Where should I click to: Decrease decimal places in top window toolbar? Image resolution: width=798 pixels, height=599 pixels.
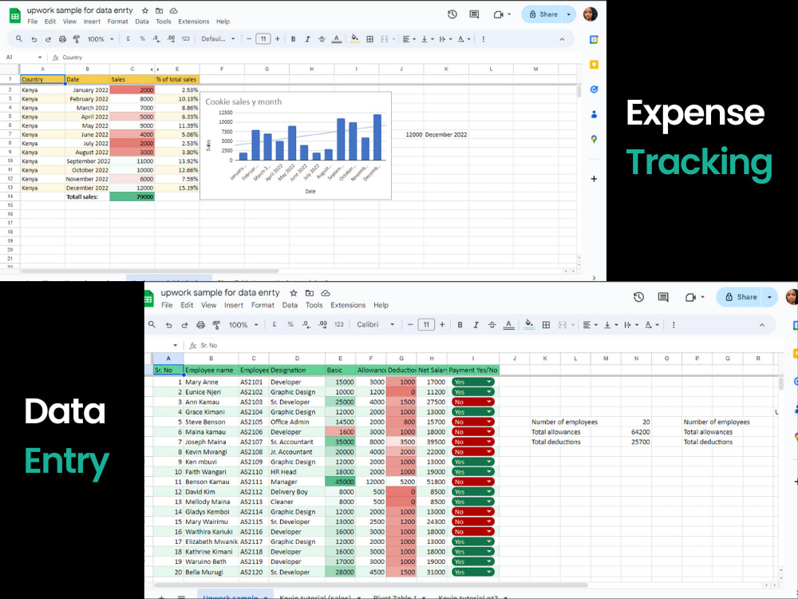(156, 38)
